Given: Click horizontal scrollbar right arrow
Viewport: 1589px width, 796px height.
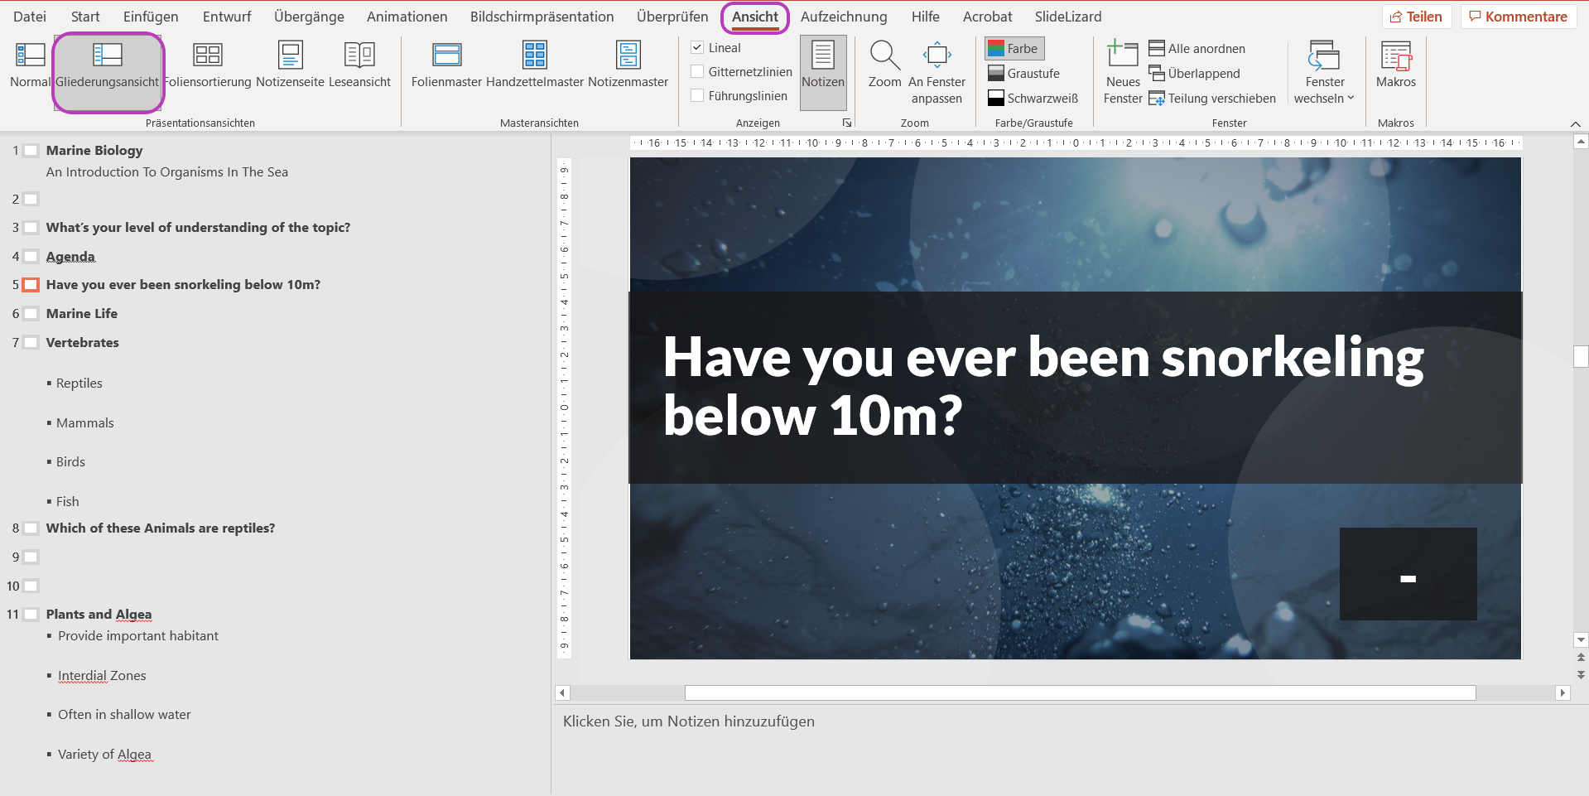Looking at the screenshot, I should coord(1563,692).
